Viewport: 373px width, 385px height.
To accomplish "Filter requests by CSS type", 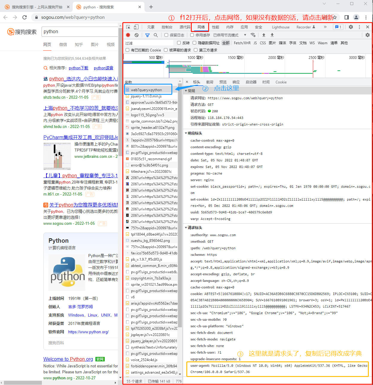I will (x=263, y=43).
